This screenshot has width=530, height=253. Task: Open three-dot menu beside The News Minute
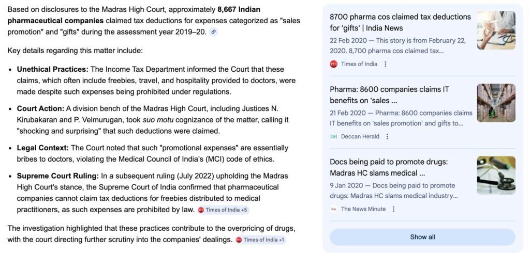coord(393,209)
